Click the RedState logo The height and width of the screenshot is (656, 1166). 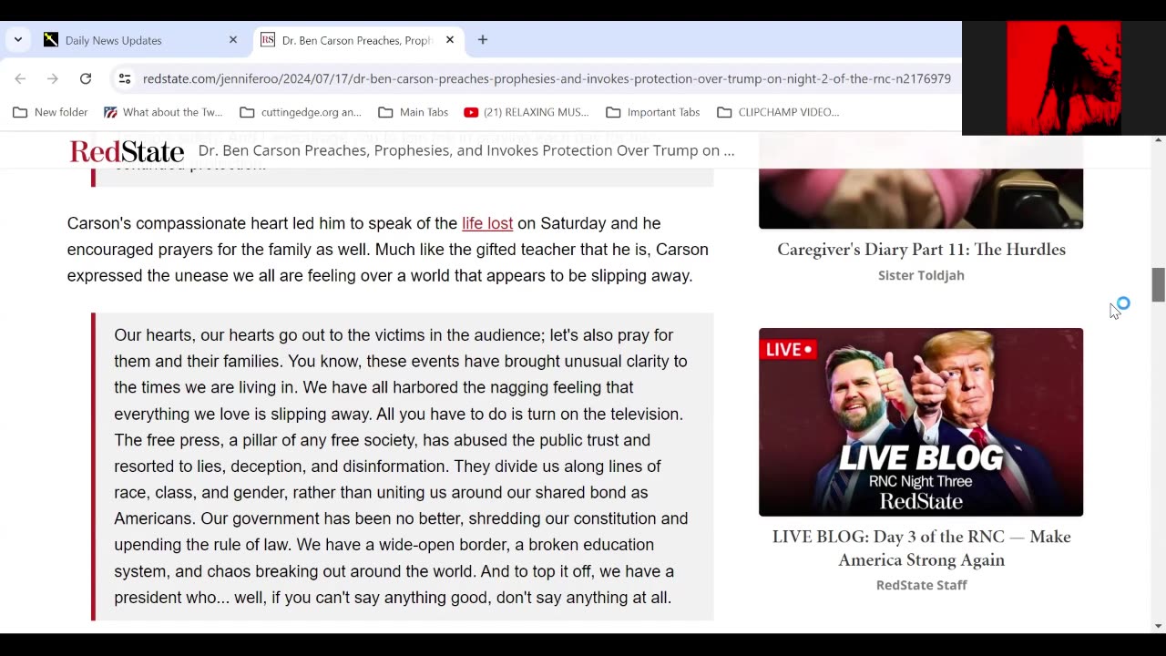coord(127,151)
